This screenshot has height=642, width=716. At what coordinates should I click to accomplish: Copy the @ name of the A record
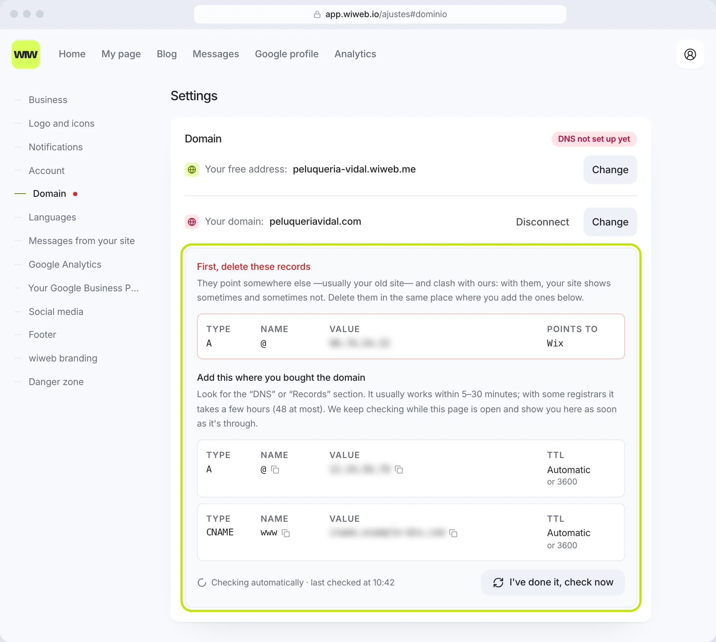pos(275,470)
